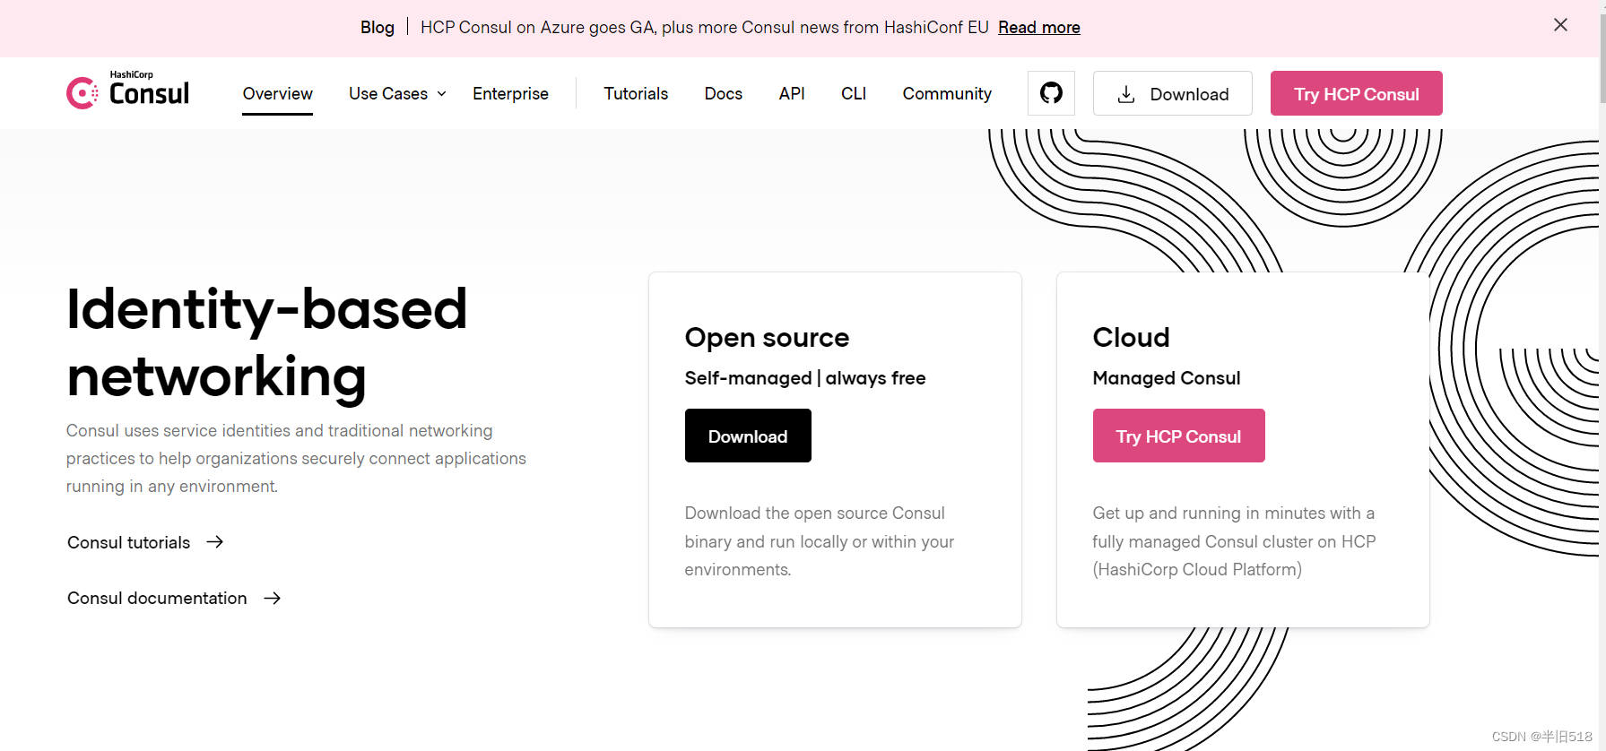Click the header Download button

(x=1172, y=93)
